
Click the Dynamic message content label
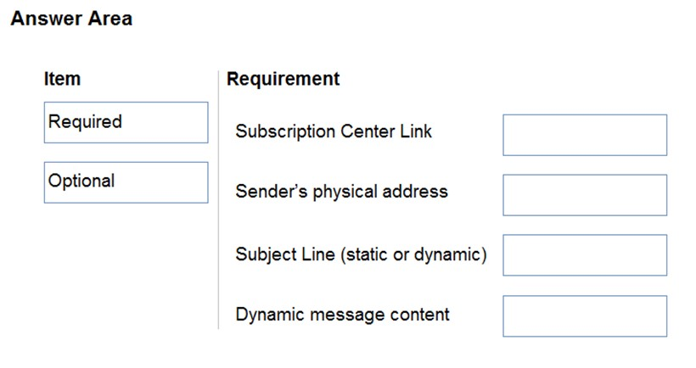click(342, 315)
